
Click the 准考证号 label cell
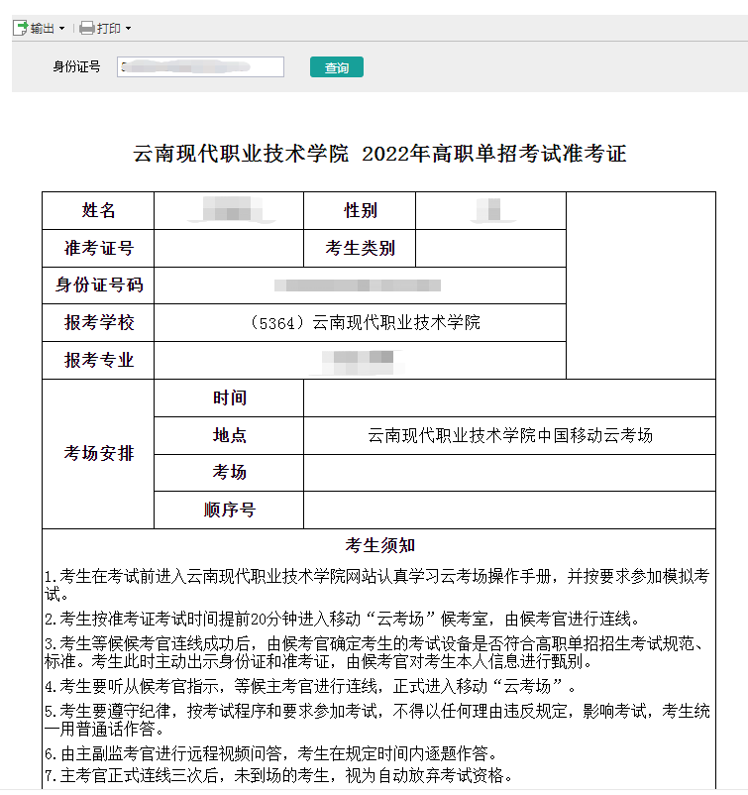point(98,248)
